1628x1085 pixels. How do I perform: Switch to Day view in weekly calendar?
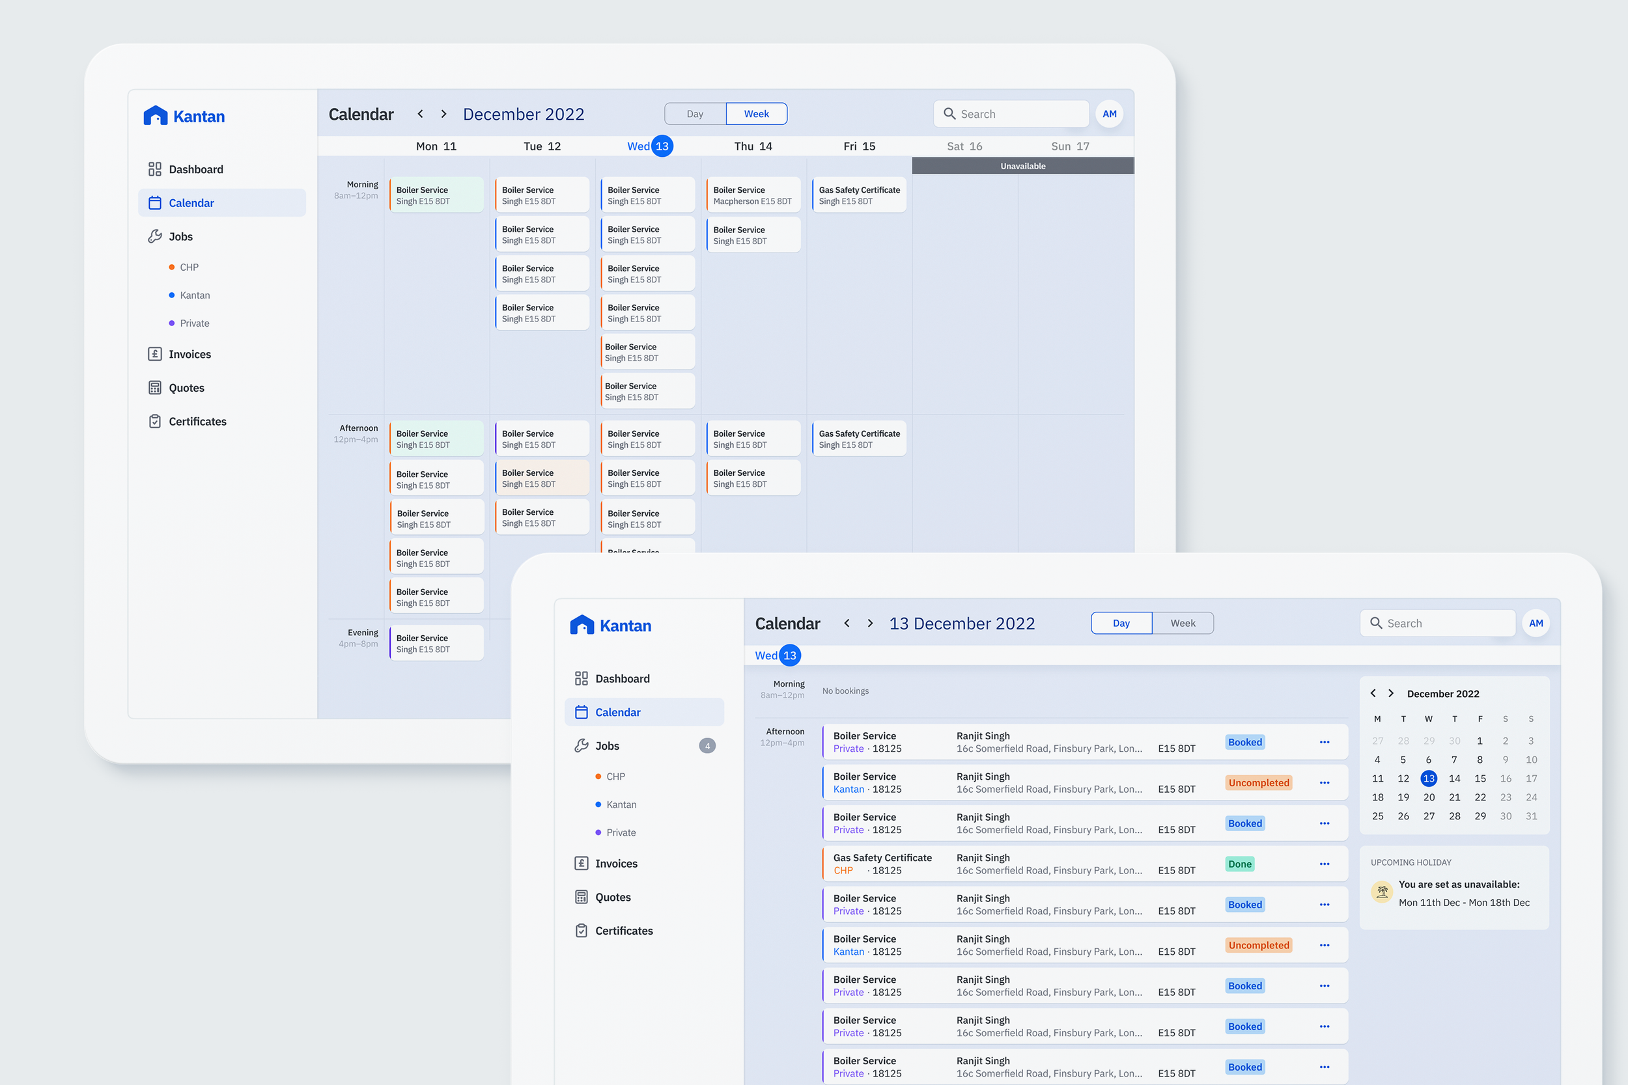click(x=695, y=114)
